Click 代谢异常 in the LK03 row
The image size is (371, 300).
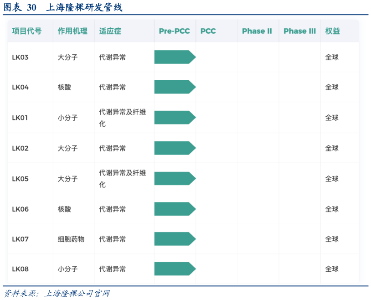113,57
